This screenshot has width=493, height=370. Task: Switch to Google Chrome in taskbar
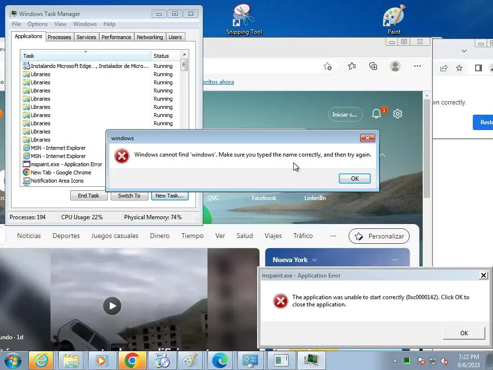[x=132, y=360]
